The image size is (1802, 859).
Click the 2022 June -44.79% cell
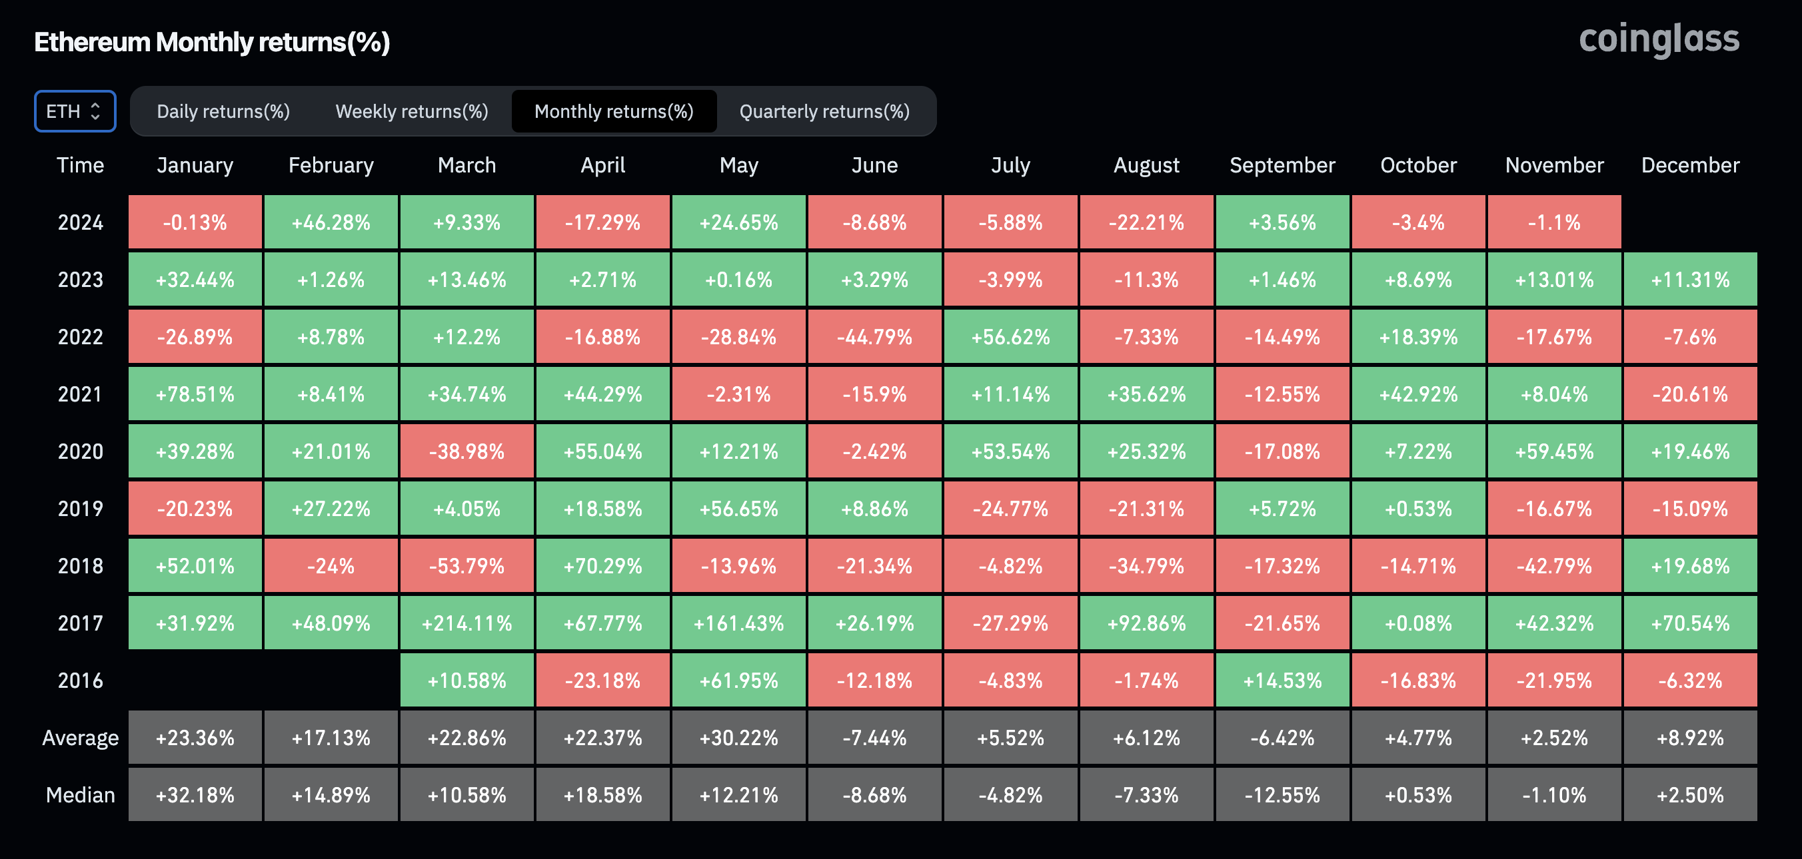874,337
